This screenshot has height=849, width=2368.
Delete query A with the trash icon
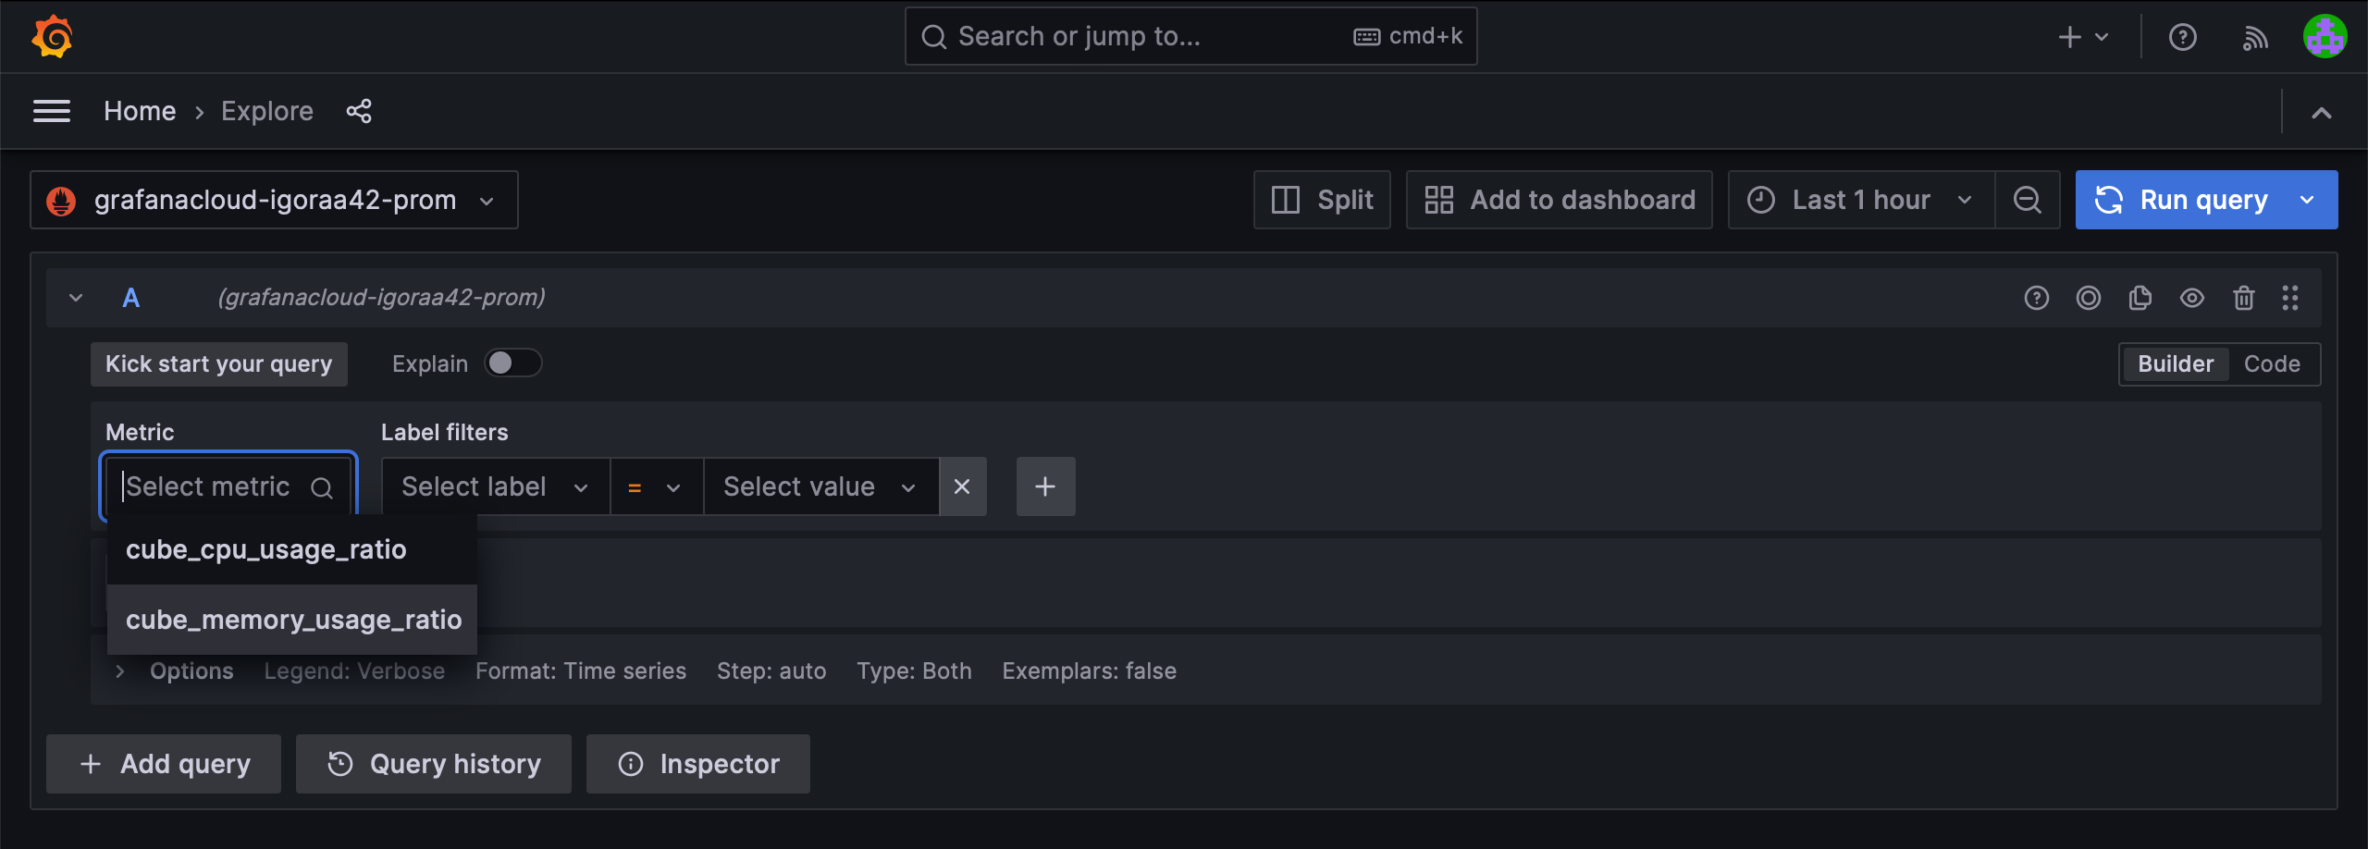coord(2243,298)
